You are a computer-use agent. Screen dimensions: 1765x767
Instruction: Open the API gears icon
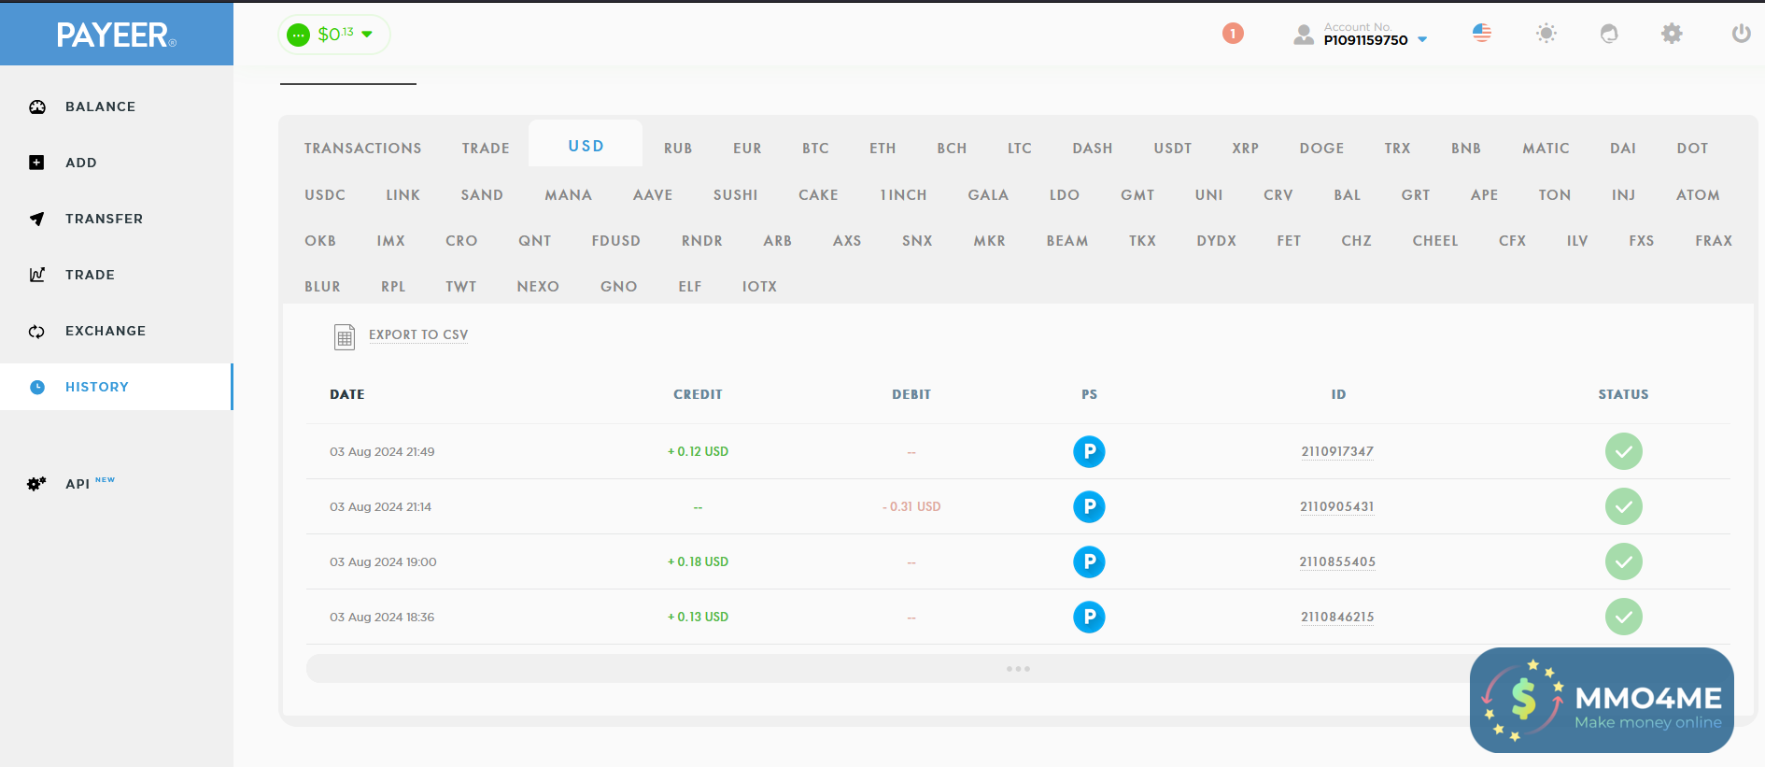[x=36, y=484]
